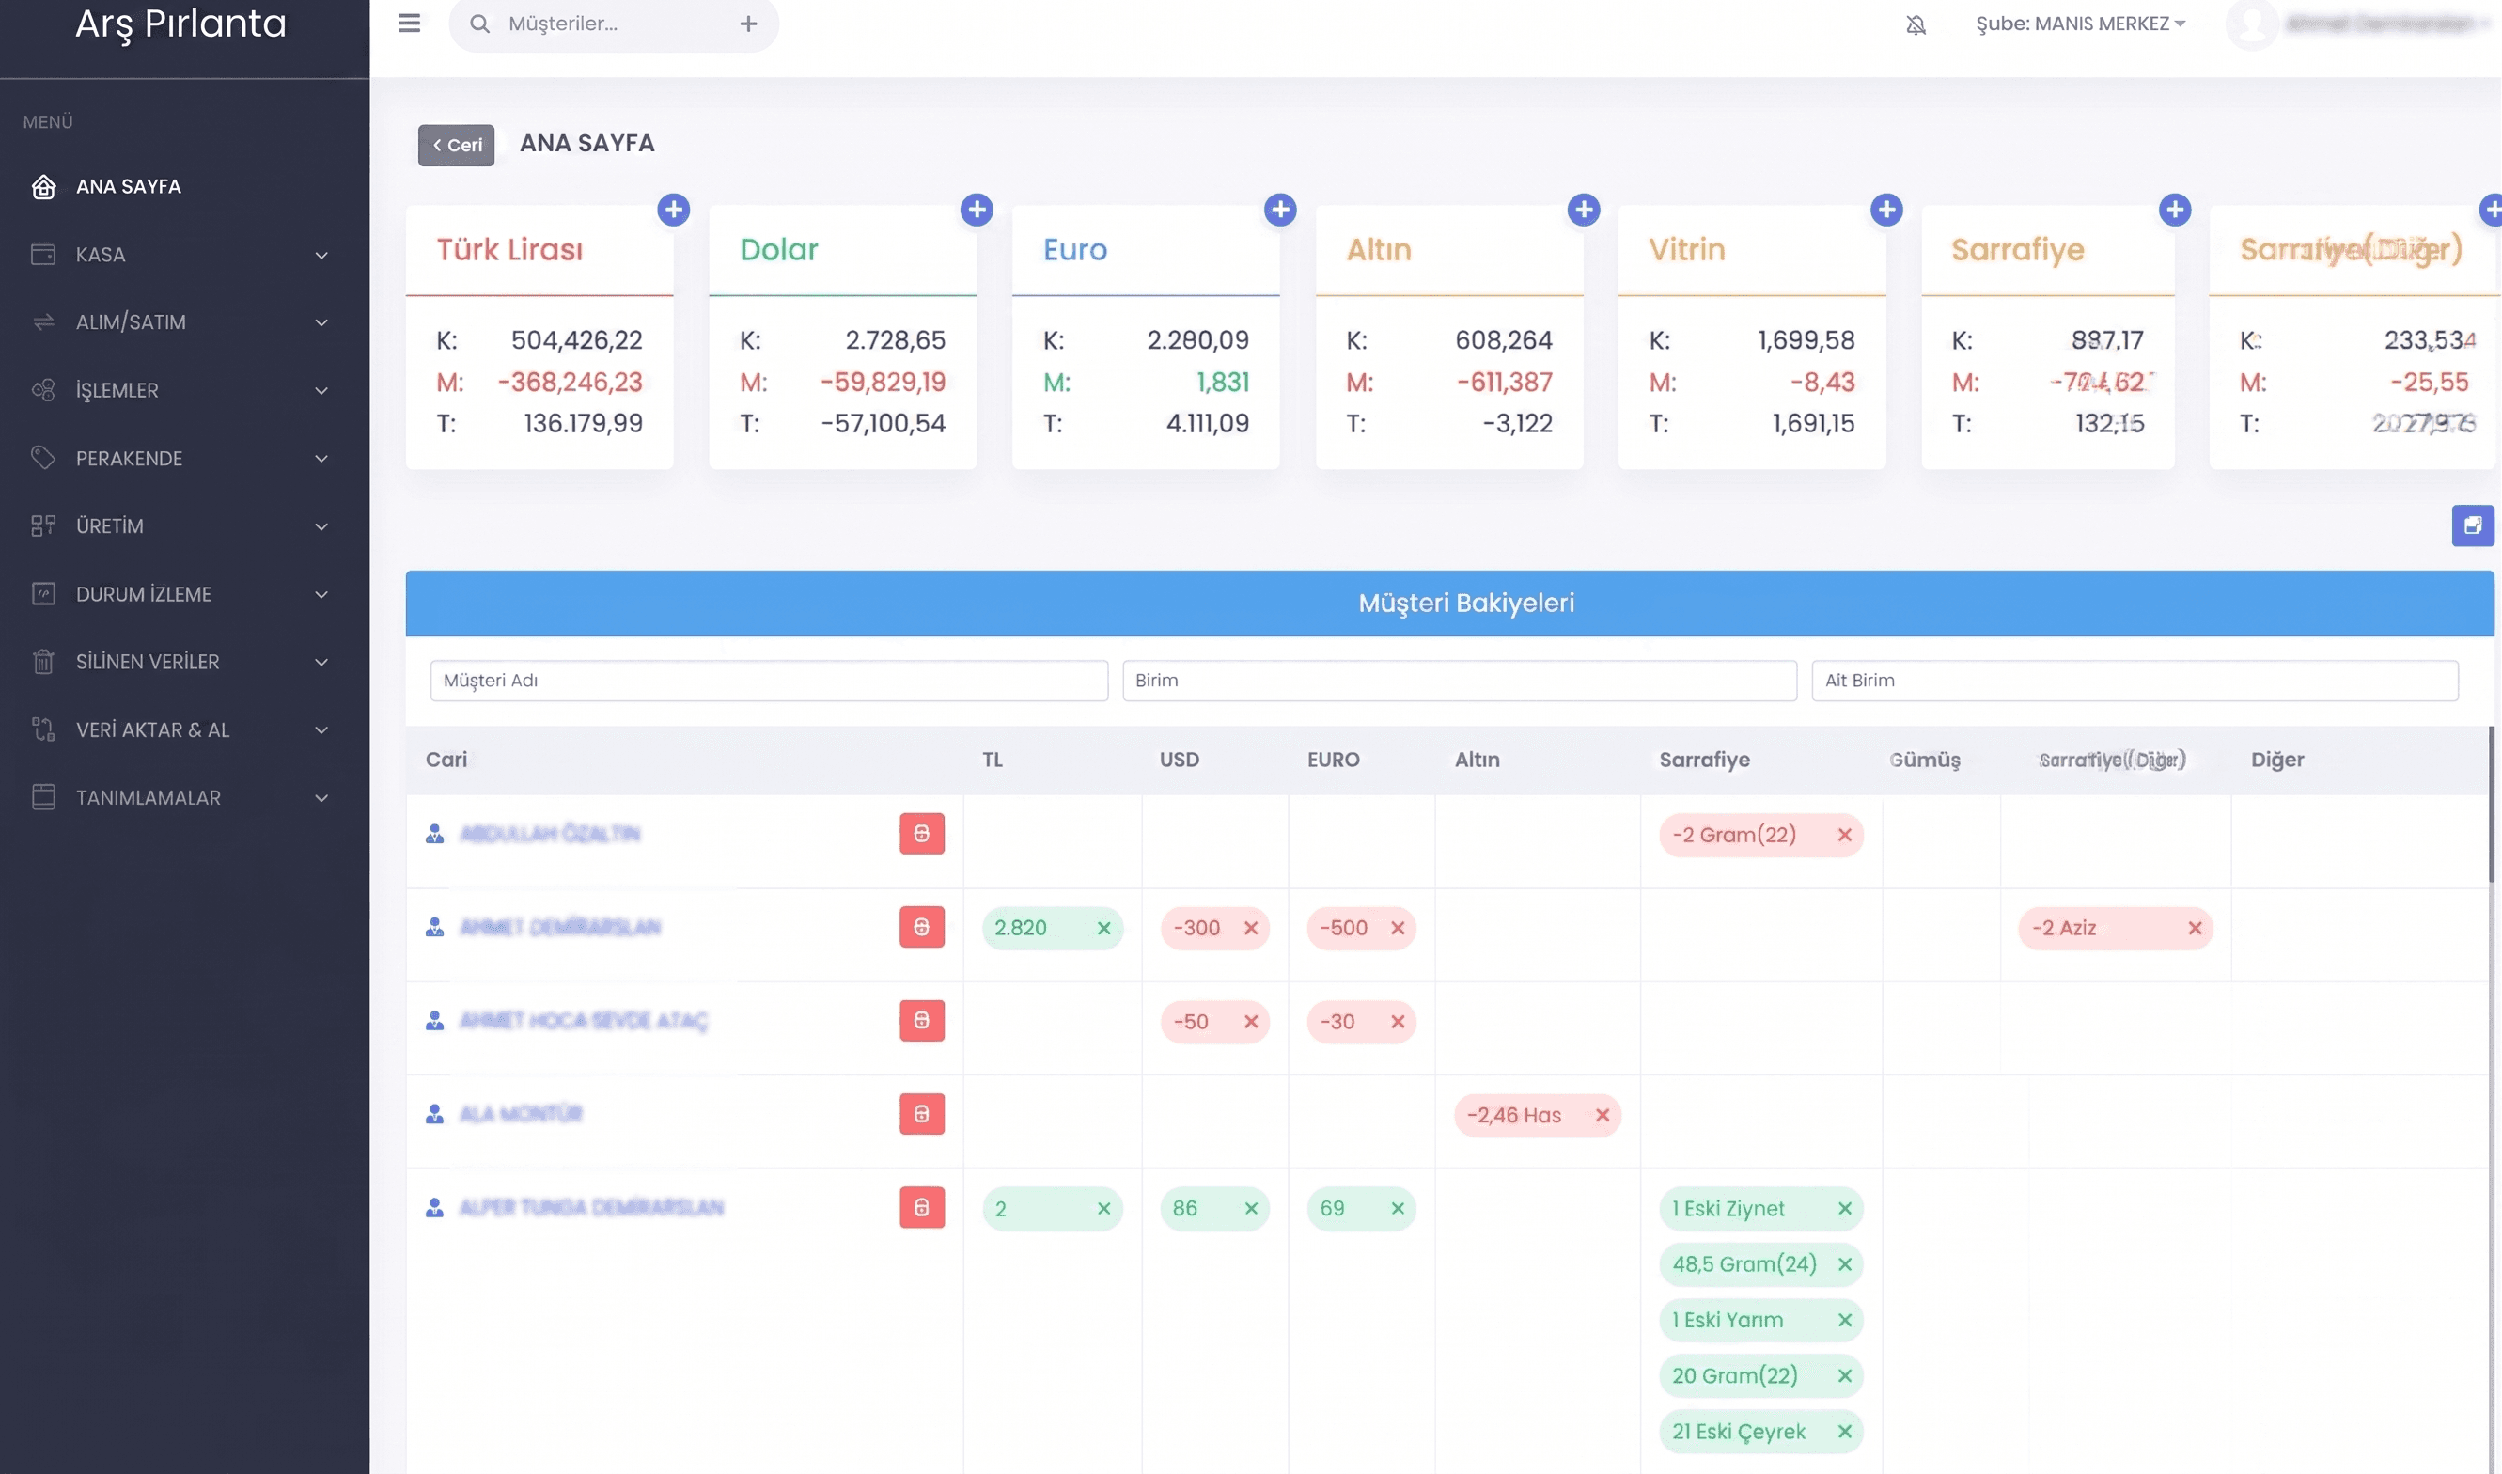2502x1474 pixels.
Task: Click the Müşteri Bakiyeleri header bar
Action: pyautogui.click(x=1449, y=603)
